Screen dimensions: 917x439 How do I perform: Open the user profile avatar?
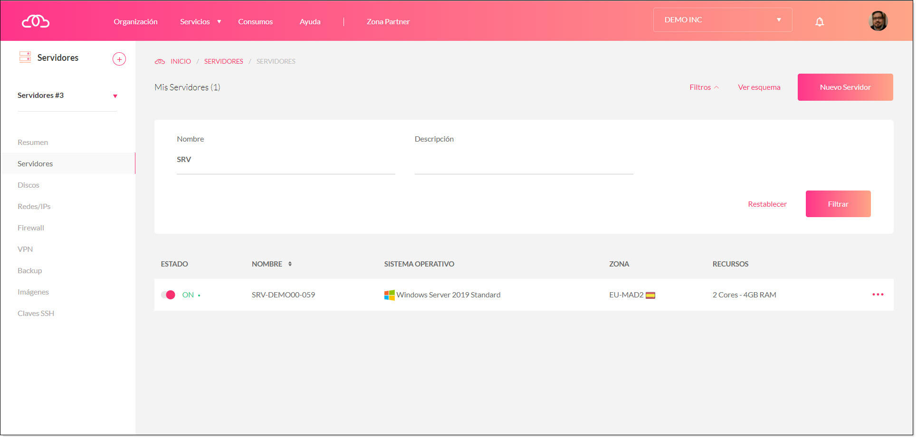[x=878, y=21]
